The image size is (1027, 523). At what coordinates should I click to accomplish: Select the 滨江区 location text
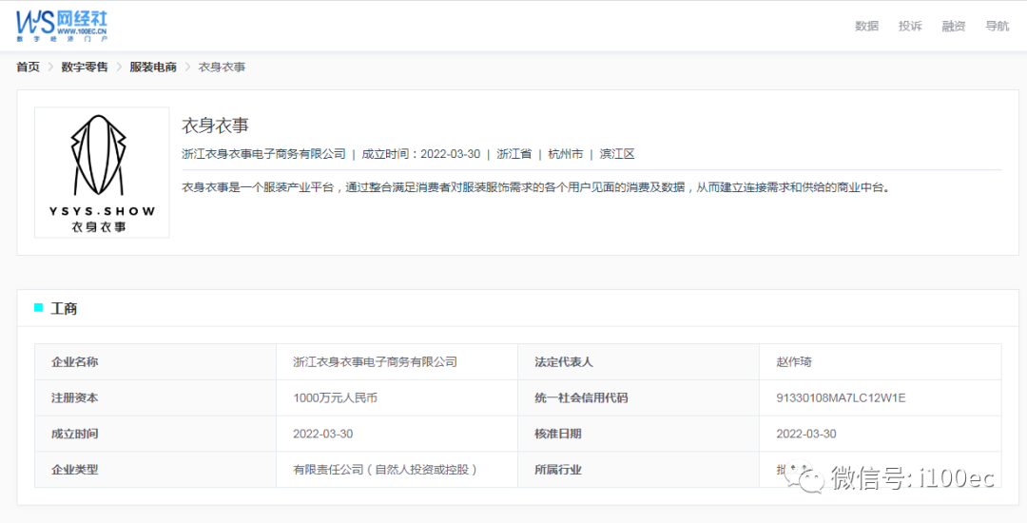pos(617,154)
